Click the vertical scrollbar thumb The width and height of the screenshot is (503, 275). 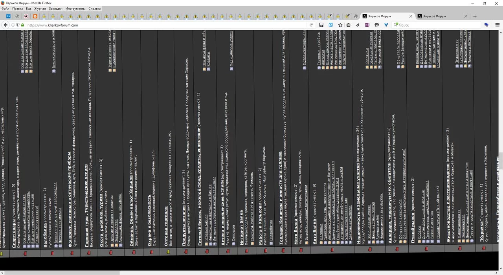(501, 161)
